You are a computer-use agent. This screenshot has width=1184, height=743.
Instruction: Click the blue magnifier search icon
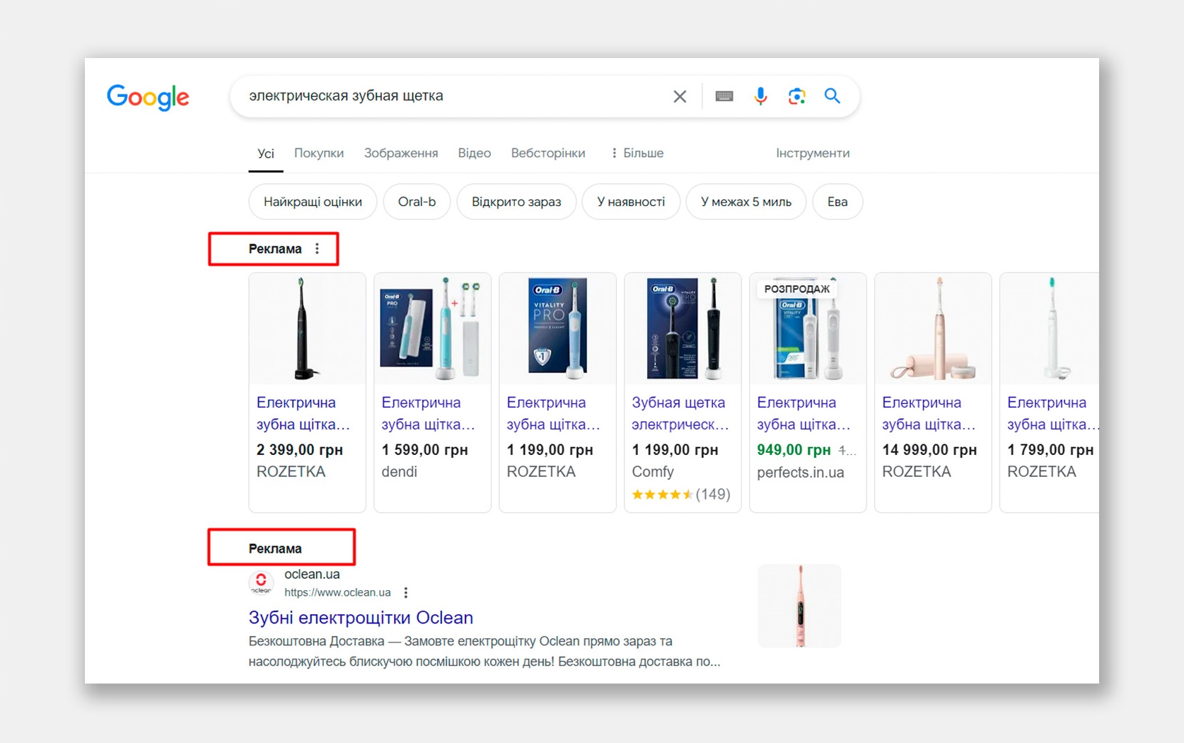[x=832, y=96]
